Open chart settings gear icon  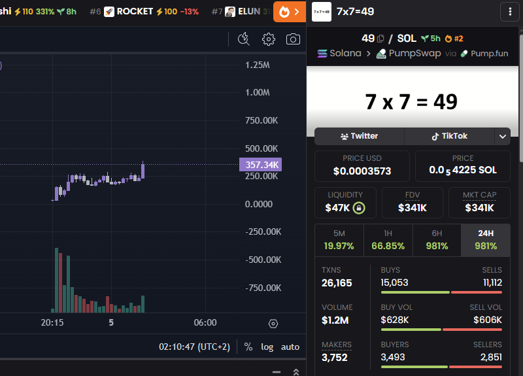tap(269, 39)
